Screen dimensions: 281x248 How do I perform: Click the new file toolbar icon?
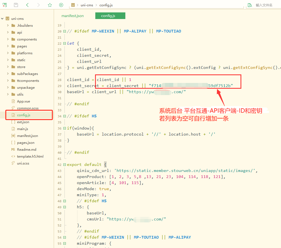[5, 5]
